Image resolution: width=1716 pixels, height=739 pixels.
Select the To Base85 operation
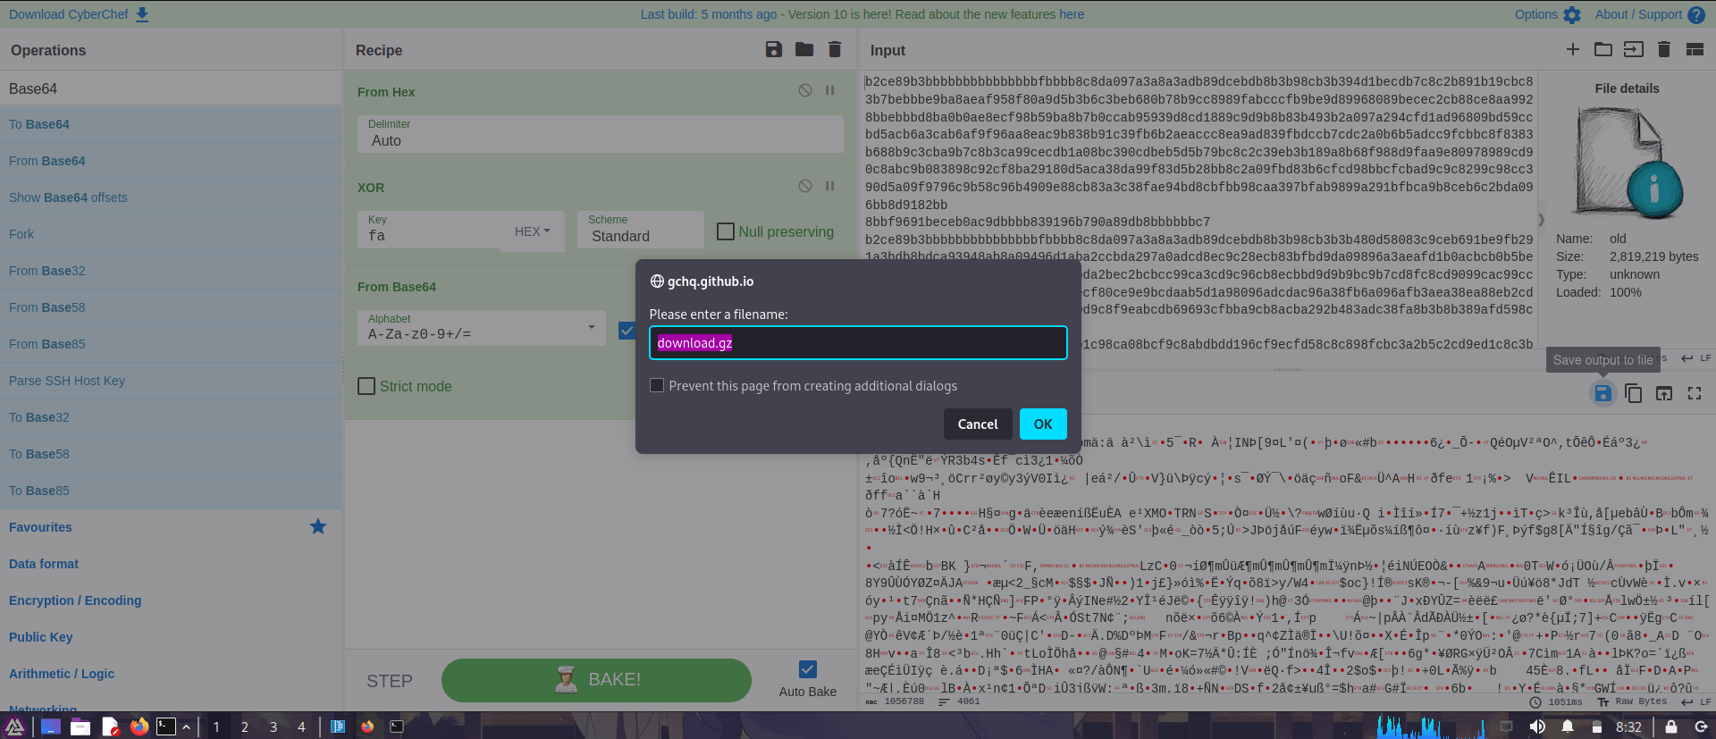click(171, 491)
